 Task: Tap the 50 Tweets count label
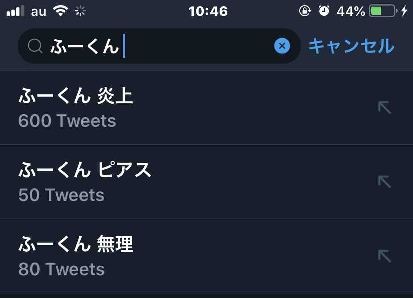tap(61, 195)
